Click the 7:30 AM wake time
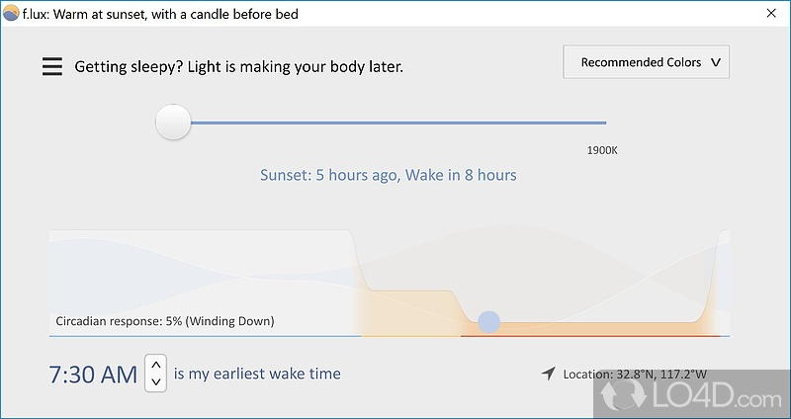Image resolution: width=791 pixels, height=419 pixels. [93, 374]
